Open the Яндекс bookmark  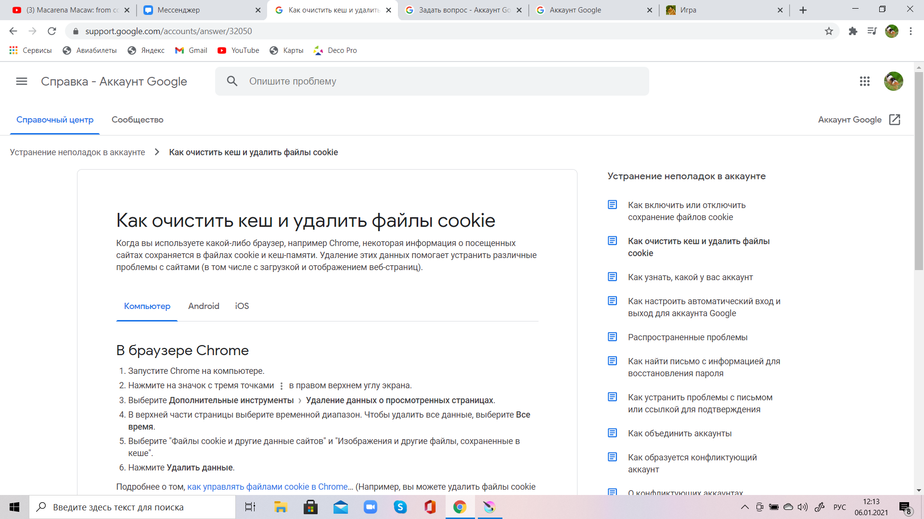tap(146, 50)
